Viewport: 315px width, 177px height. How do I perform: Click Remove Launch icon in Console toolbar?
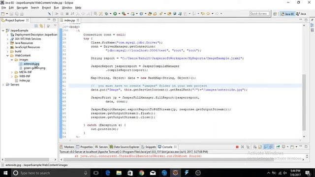tap(243, 147)
